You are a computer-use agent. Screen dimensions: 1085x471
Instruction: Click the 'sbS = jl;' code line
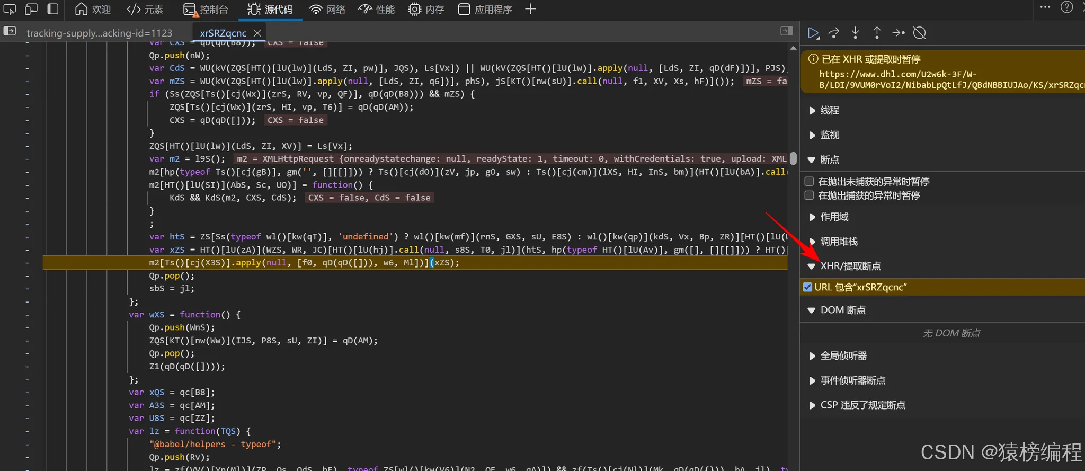tap(172, 289)
